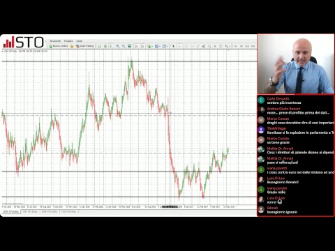This screenshot has height=251, width=335.
Task: Zoom in on the chart
Action: (x=118, y=46)
